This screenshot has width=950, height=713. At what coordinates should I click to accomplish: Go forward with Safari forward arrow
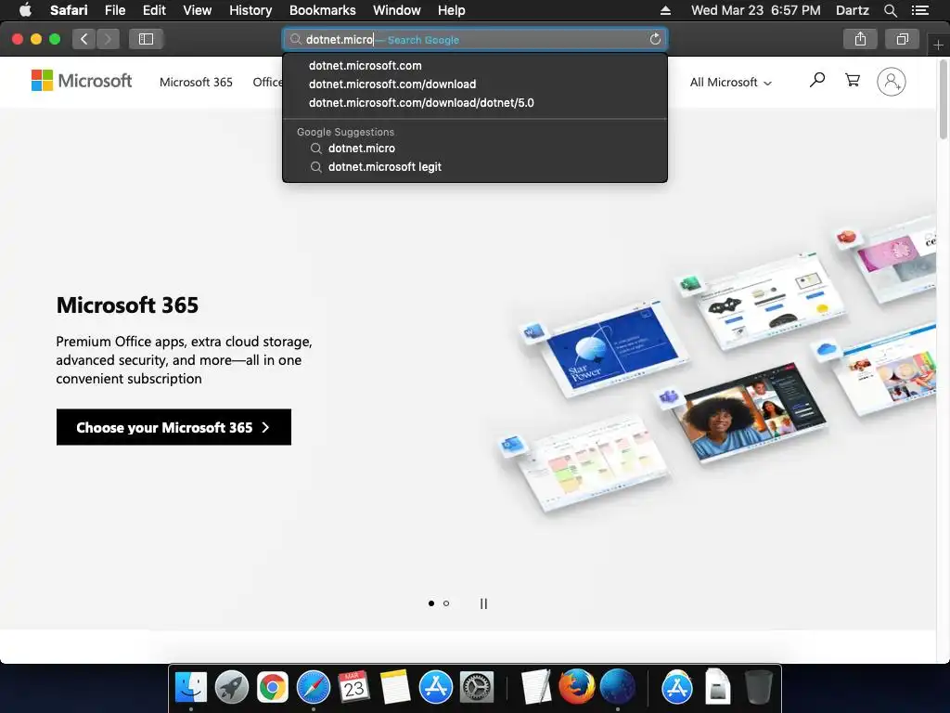(x=108, y=39)
